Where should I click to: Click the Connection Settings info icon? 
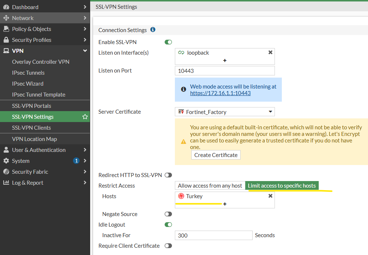[153, 30]
